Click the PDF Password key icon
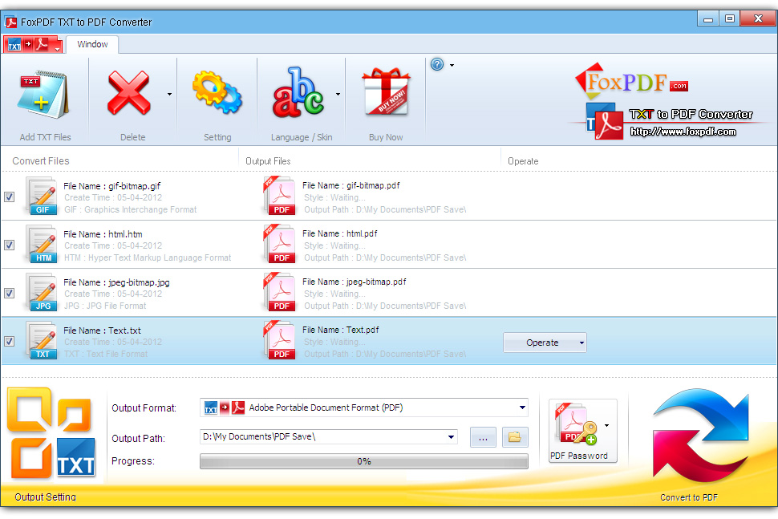 576,424
